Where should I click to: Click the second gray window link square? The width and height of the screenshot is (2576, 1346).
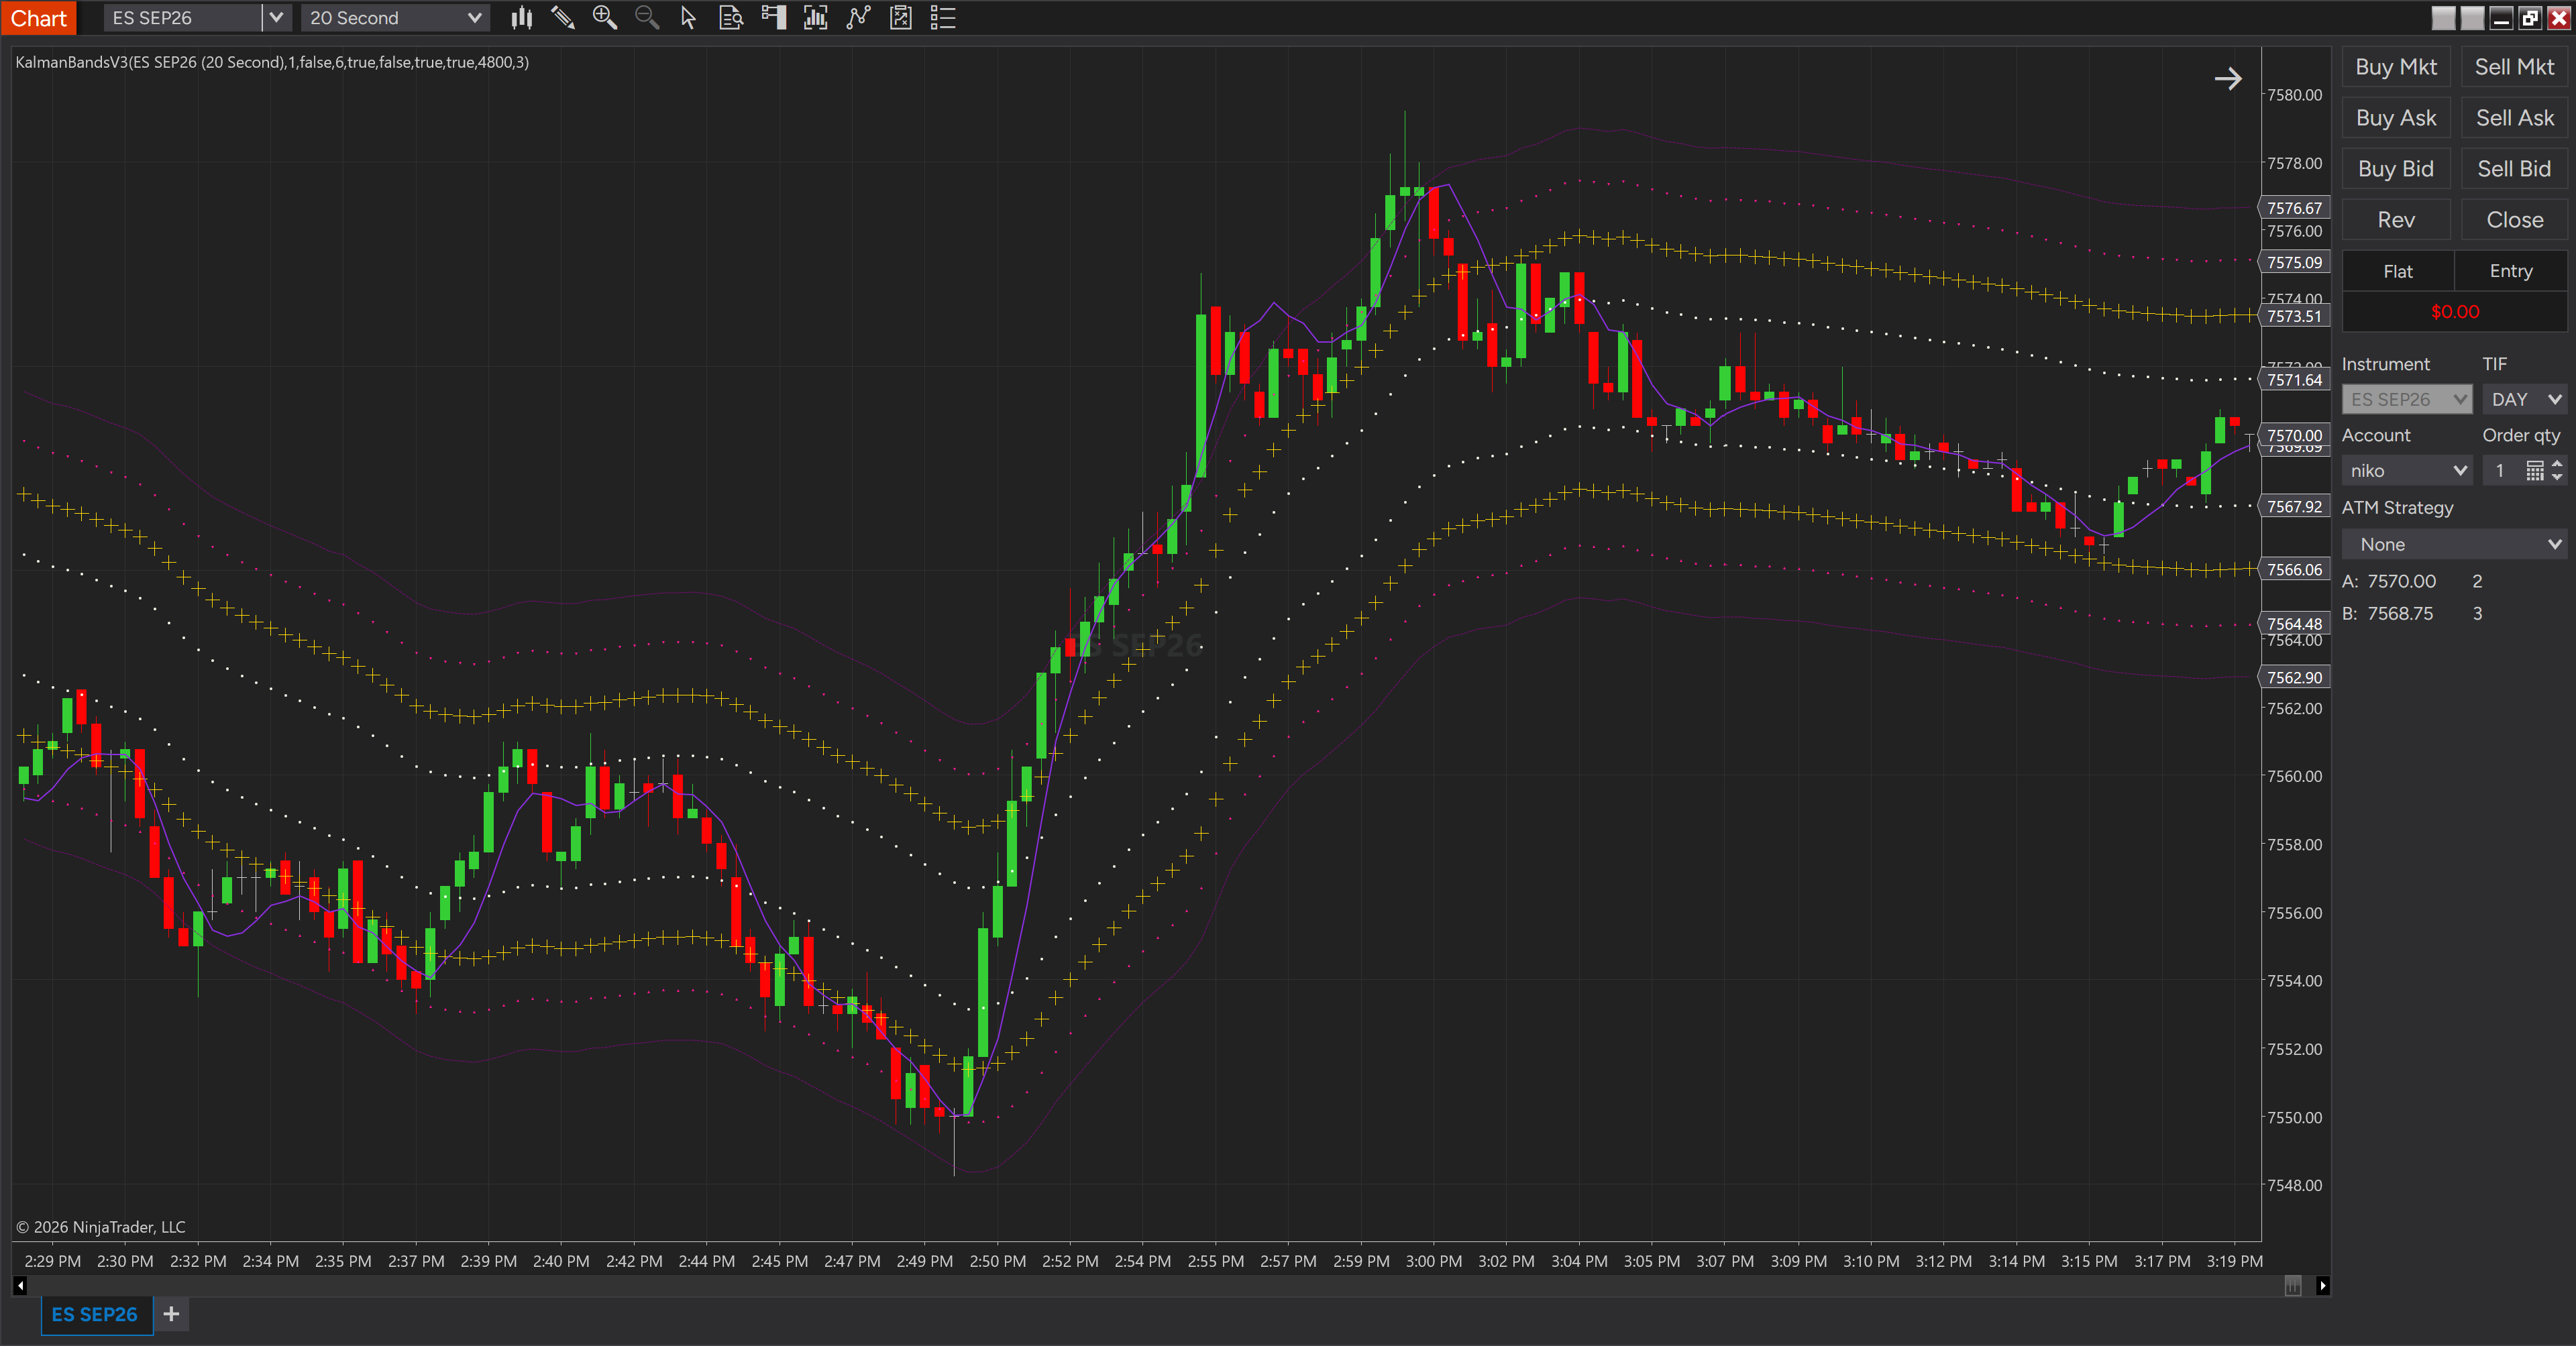[x=2472, y=17]
